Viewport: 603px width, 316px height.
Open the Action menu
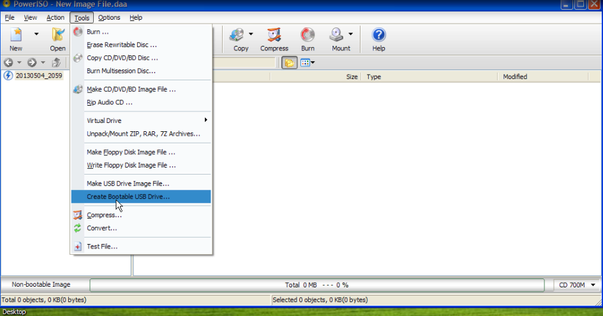point(56,18)
